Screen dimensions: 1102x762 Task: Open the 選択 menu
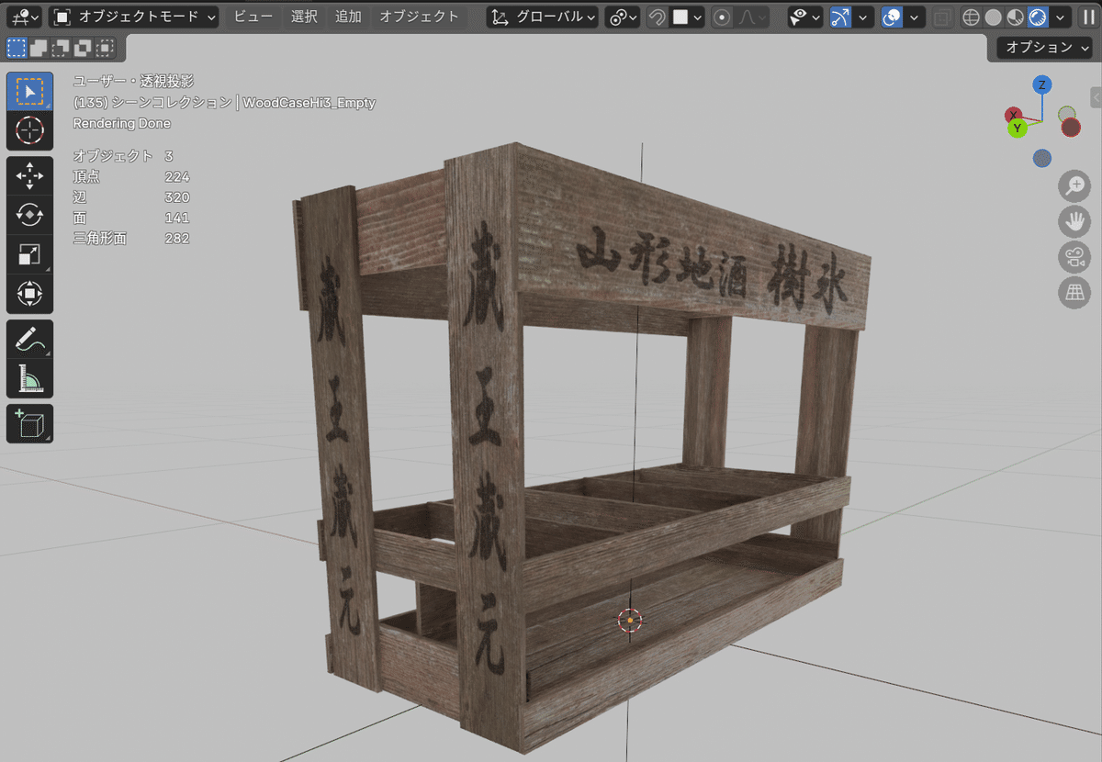[x=304, y=17]
